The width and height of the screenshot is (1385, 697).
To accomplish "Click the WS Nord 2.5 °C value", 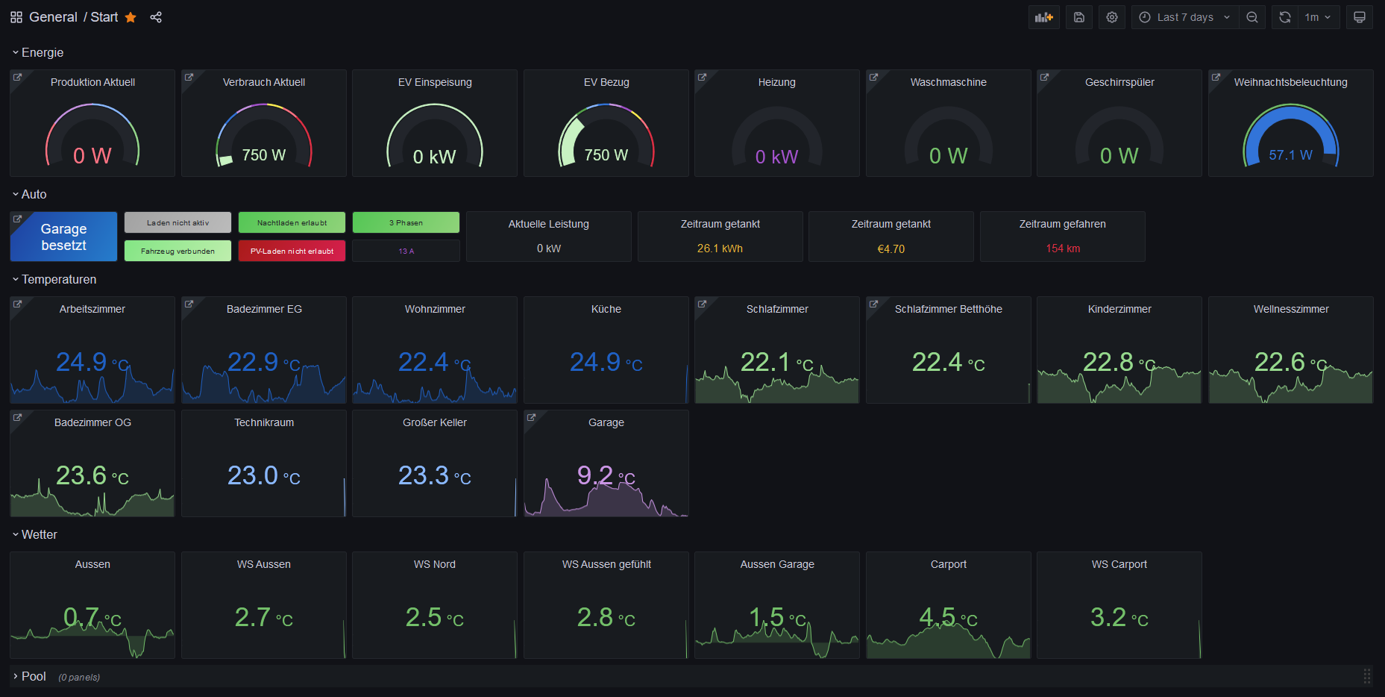I will [x=435, y=617].
